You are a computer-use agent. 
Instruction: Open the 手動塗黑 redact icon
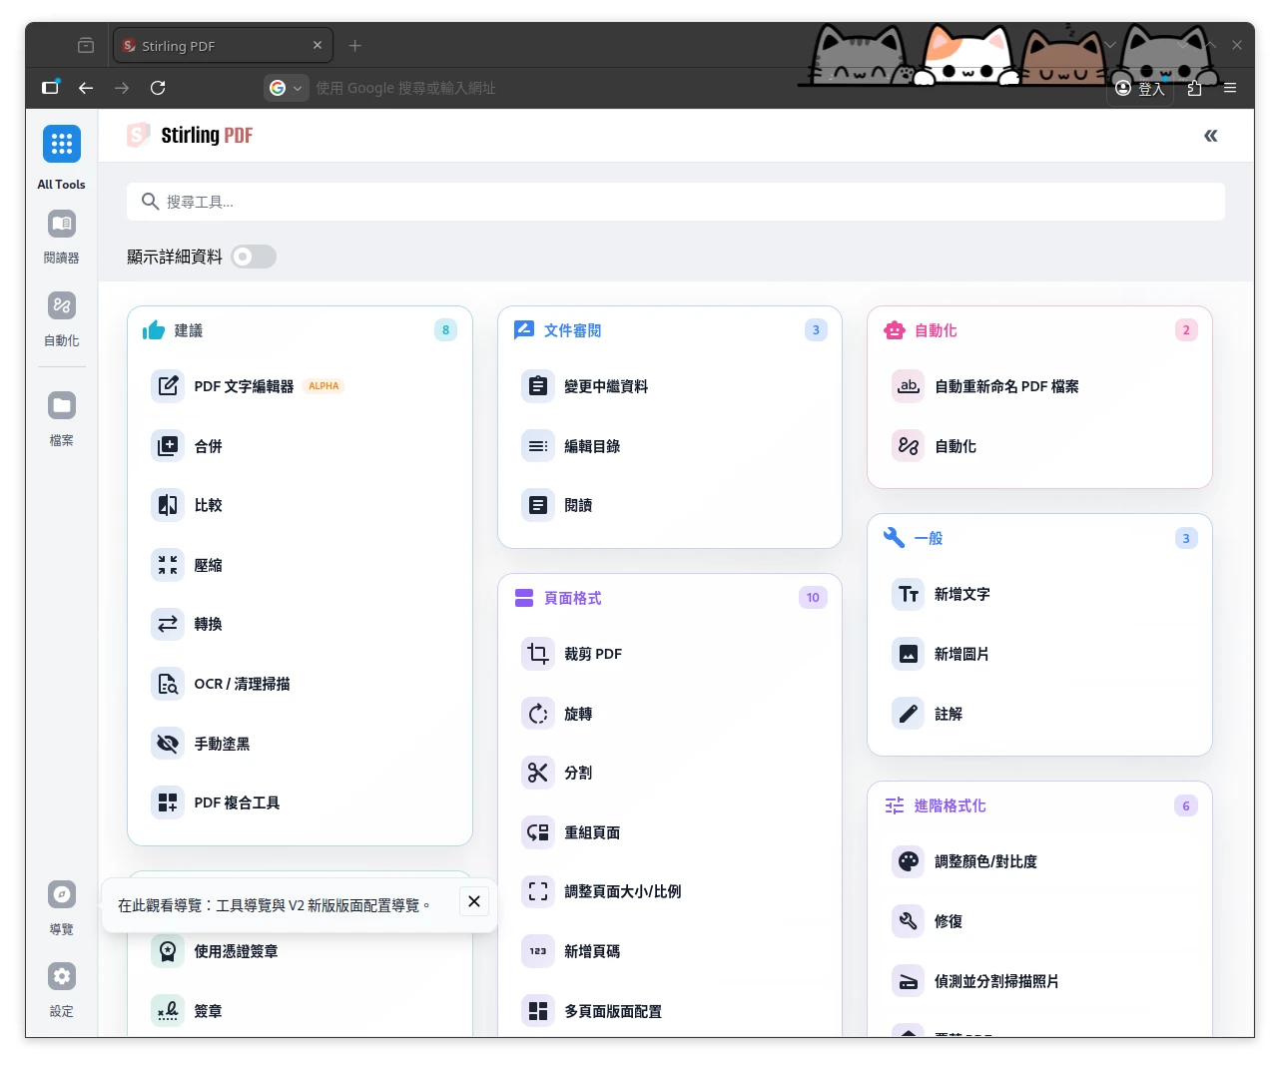(168, 744)
